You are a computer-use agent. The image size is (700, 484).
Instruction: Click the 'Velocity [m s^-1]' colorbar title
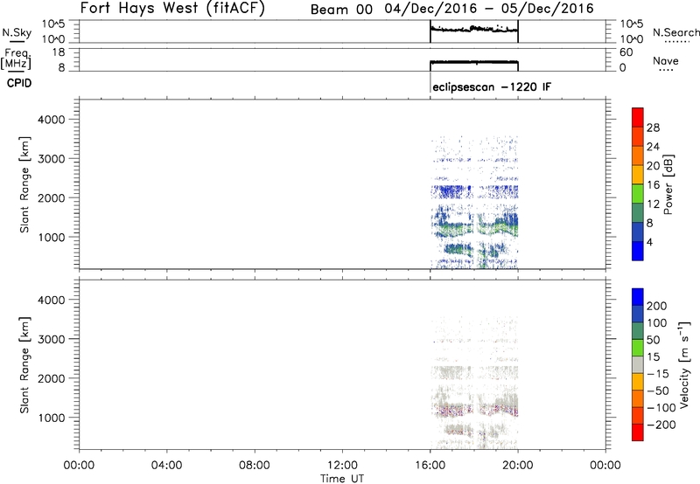point(684,364)
